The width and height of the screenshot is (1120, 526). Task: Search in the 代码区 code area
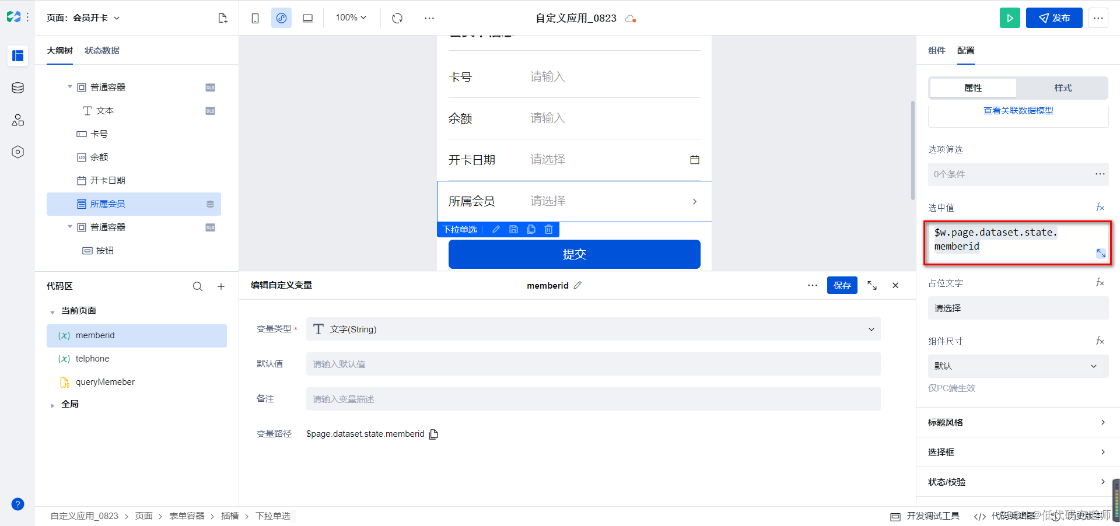tap(198, 286)
